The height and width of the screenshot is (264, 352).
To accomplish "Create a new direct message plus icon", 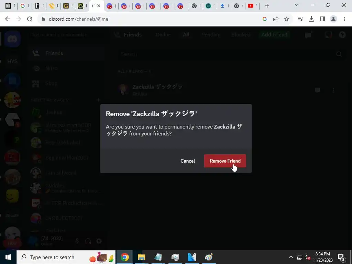I will tap(98, 100).
